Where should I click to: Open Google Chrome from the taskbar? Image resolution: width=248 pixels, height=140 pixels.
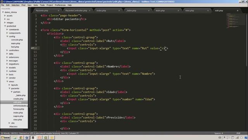[21, 138]
